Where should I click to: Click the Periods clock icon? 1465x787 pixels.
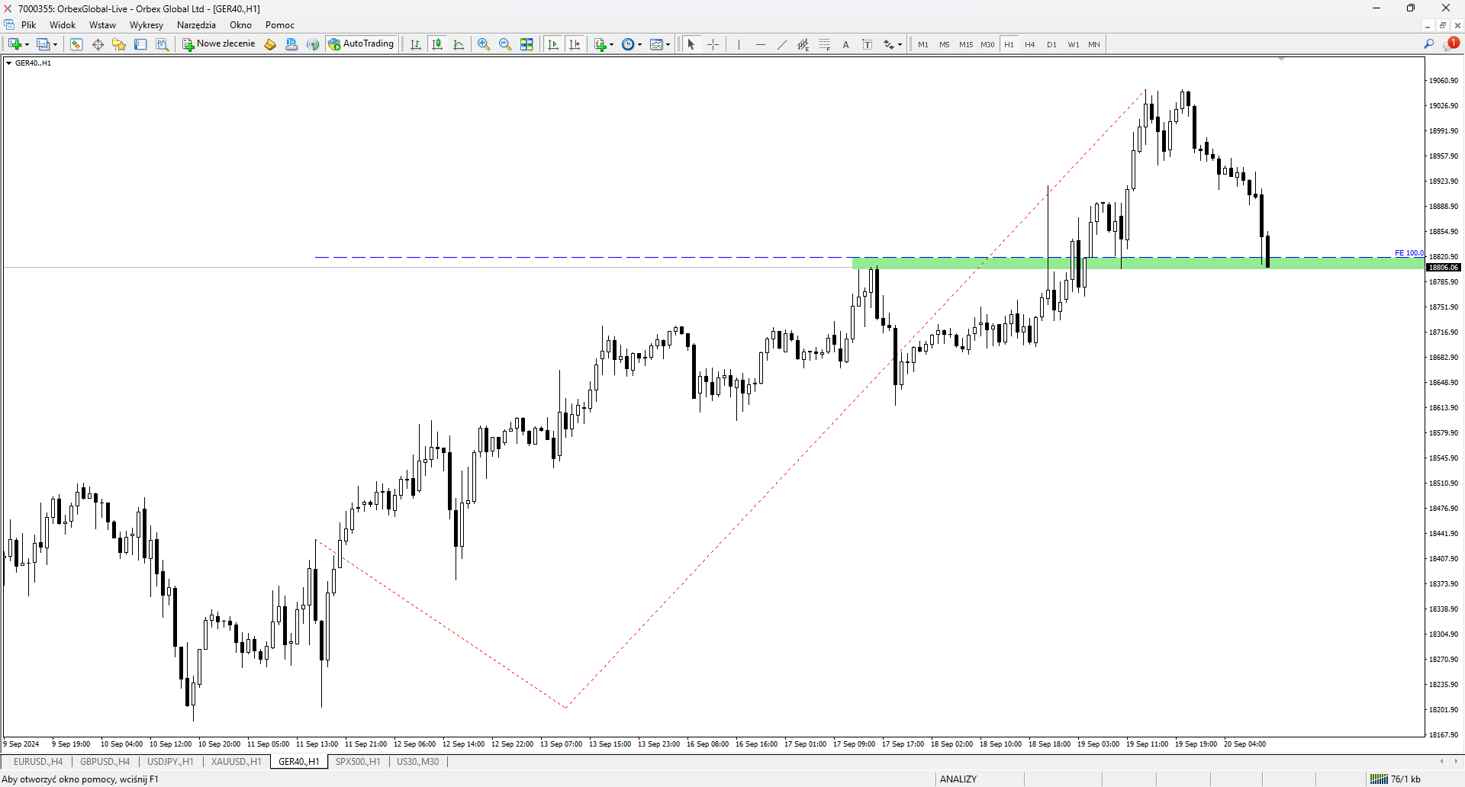[628, 44]
